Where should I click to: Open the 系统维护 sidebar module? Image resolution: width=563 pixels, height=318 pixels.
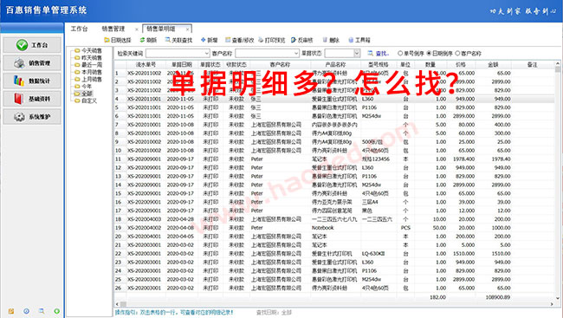tap(32, 117)
